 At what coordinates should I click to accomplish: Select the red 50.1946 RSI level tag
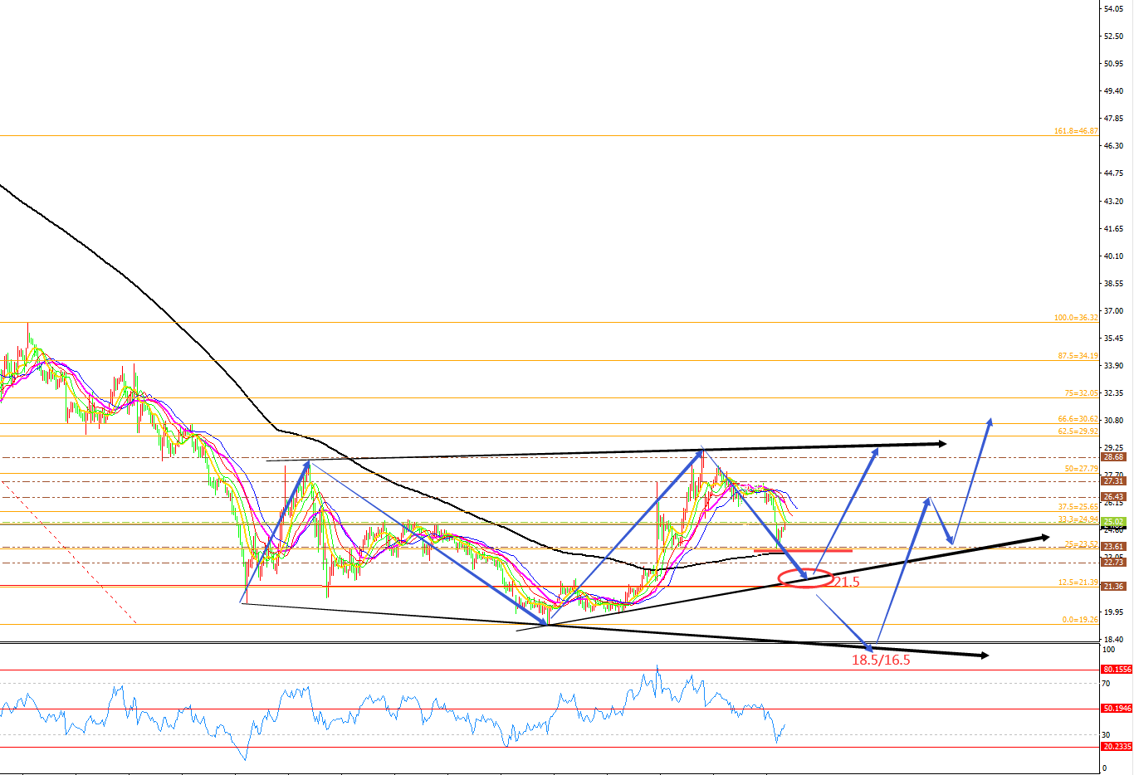click(x=1116, y=709)
